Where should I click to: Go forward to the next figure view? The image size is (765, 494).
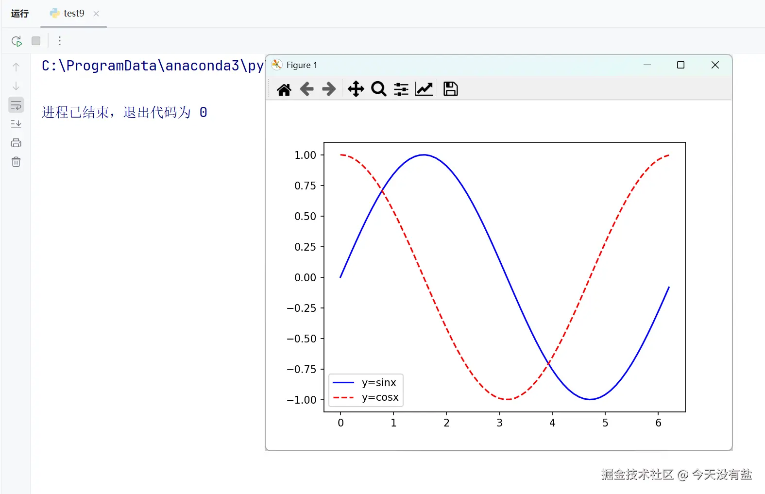click(x=329, y=89)
